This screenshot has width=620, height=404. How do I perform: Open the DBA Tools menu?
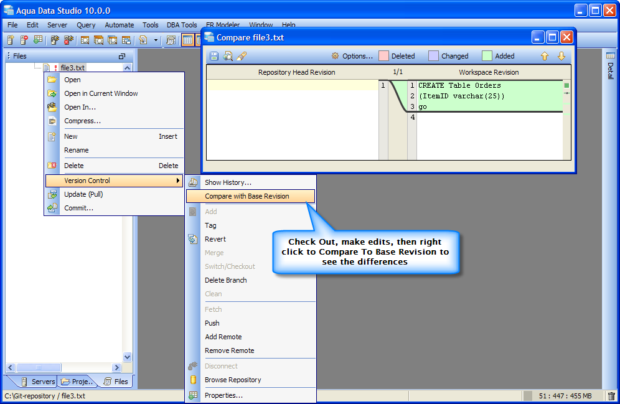[182, 25]
